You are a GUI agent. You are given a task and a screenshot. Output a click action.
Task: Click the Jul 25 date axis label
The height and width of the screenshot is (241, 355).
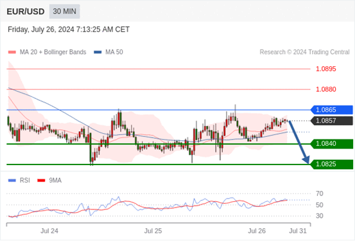153,231
